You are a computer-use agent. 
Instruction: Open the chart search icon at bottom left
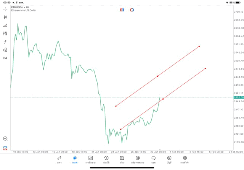(5, 139)
